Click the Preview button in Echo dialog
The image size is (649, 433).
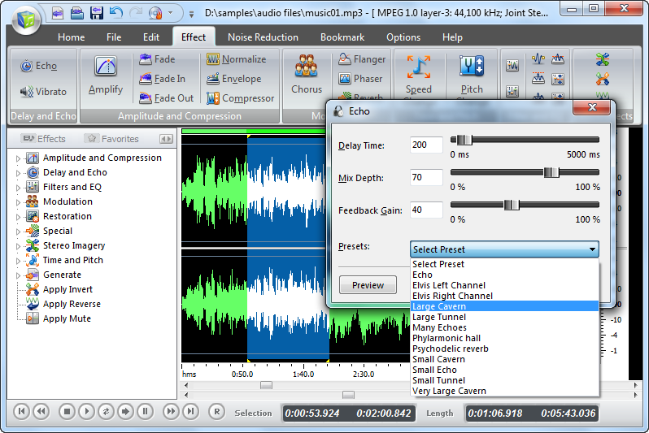click(368, 285)
